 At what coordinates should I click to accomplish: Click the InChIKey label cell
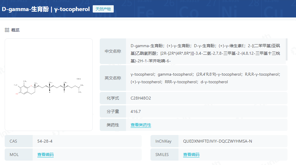[x=164, y=141]
